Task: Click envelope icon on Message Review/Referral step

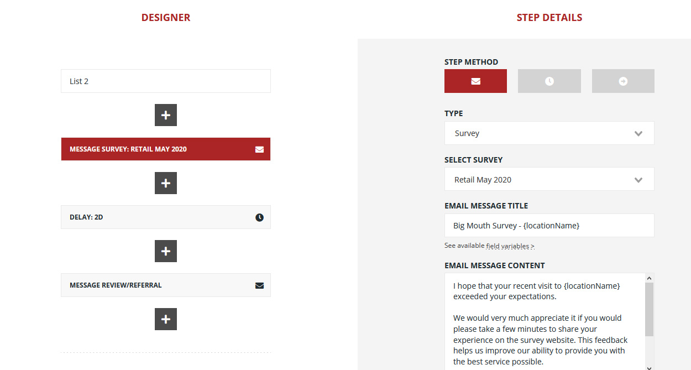Action: (x=259, y=285)
